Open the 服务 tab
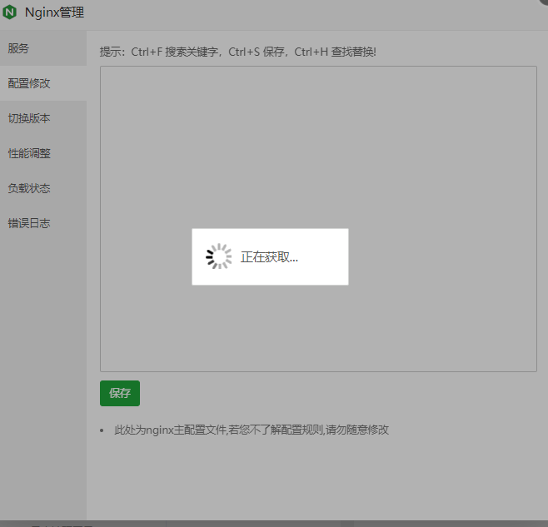548x527 pixels. coord(43,48)
